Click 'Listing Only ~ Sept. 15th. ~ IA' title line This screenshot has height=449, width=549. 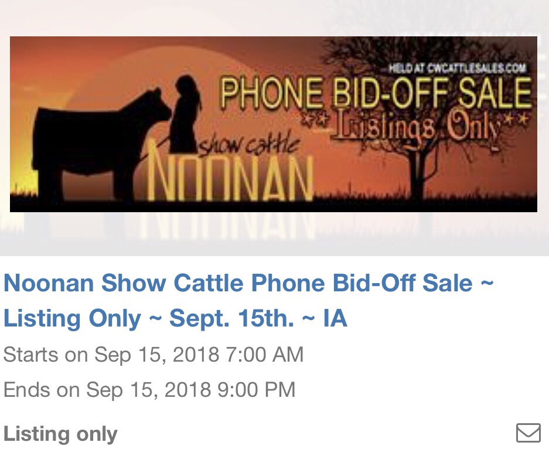175,318
